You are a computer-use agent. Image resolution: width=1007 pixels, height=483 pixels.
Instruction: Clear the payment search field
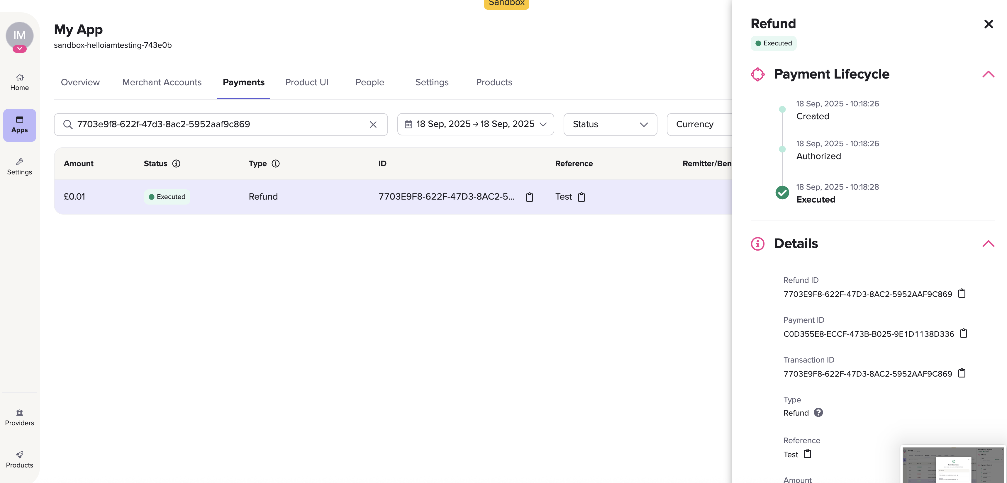point(373,125)
